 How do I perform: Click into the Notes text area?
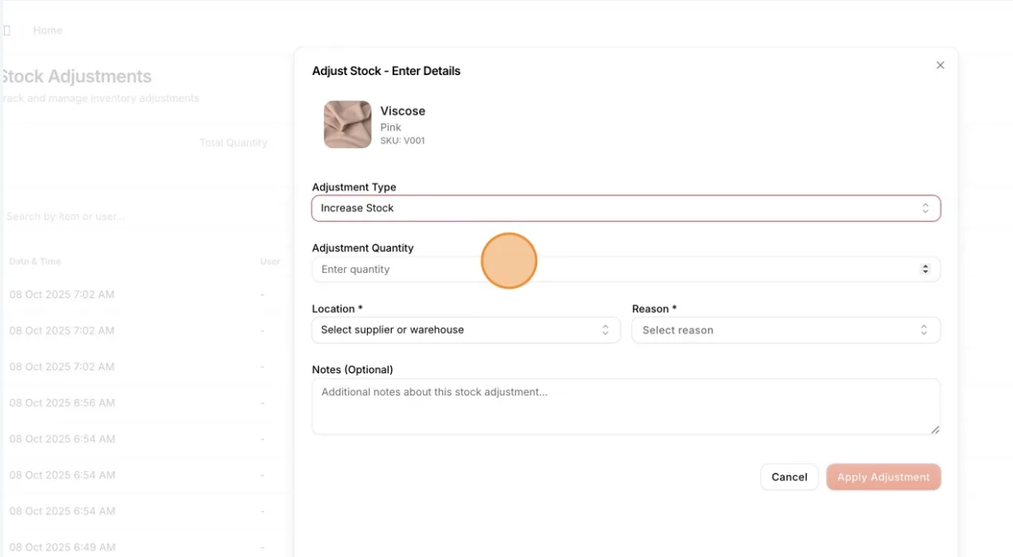[626, 406]
